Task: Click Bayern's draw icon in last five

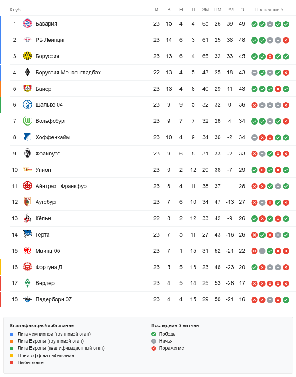Action: [x=270, y=24]
